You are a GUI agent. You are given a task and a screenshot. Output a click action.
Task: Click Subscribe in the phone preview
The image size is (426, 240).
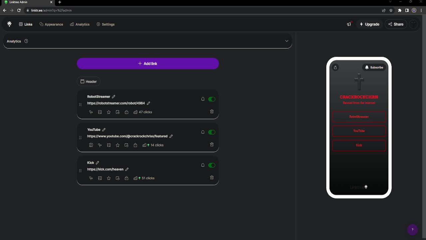374,67
